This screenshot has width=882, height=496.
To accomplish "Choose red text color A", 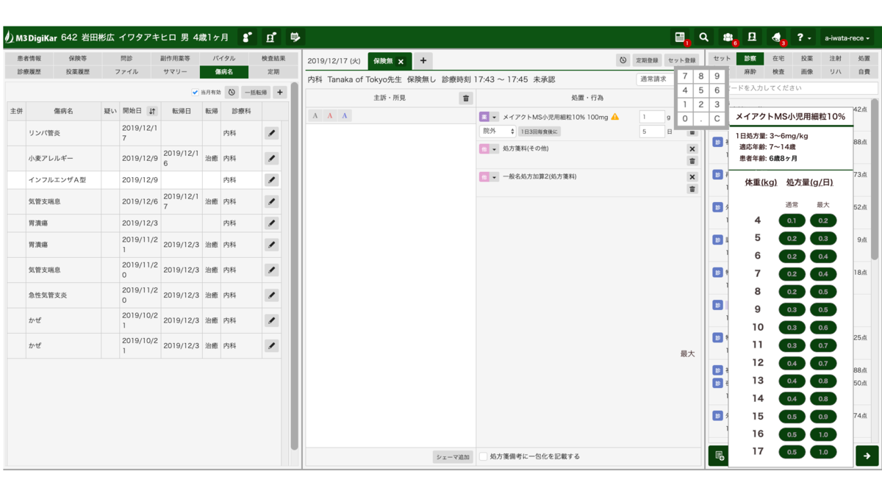I will tap(330, 116).
